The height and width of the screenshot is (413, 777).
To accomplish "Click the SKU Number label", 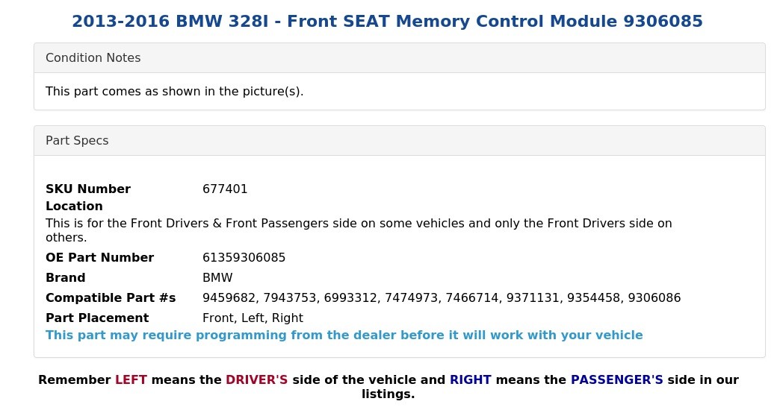I will 88,189.
